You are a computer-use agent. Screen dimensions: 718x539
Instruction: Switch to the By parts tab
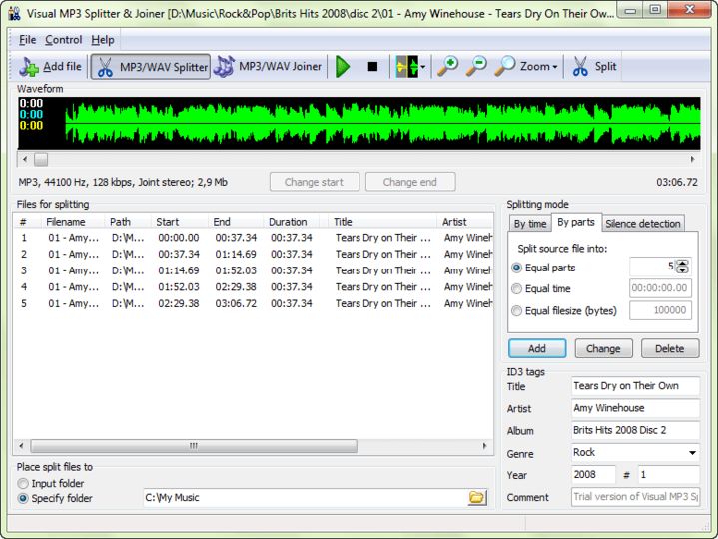coord(576,222)
